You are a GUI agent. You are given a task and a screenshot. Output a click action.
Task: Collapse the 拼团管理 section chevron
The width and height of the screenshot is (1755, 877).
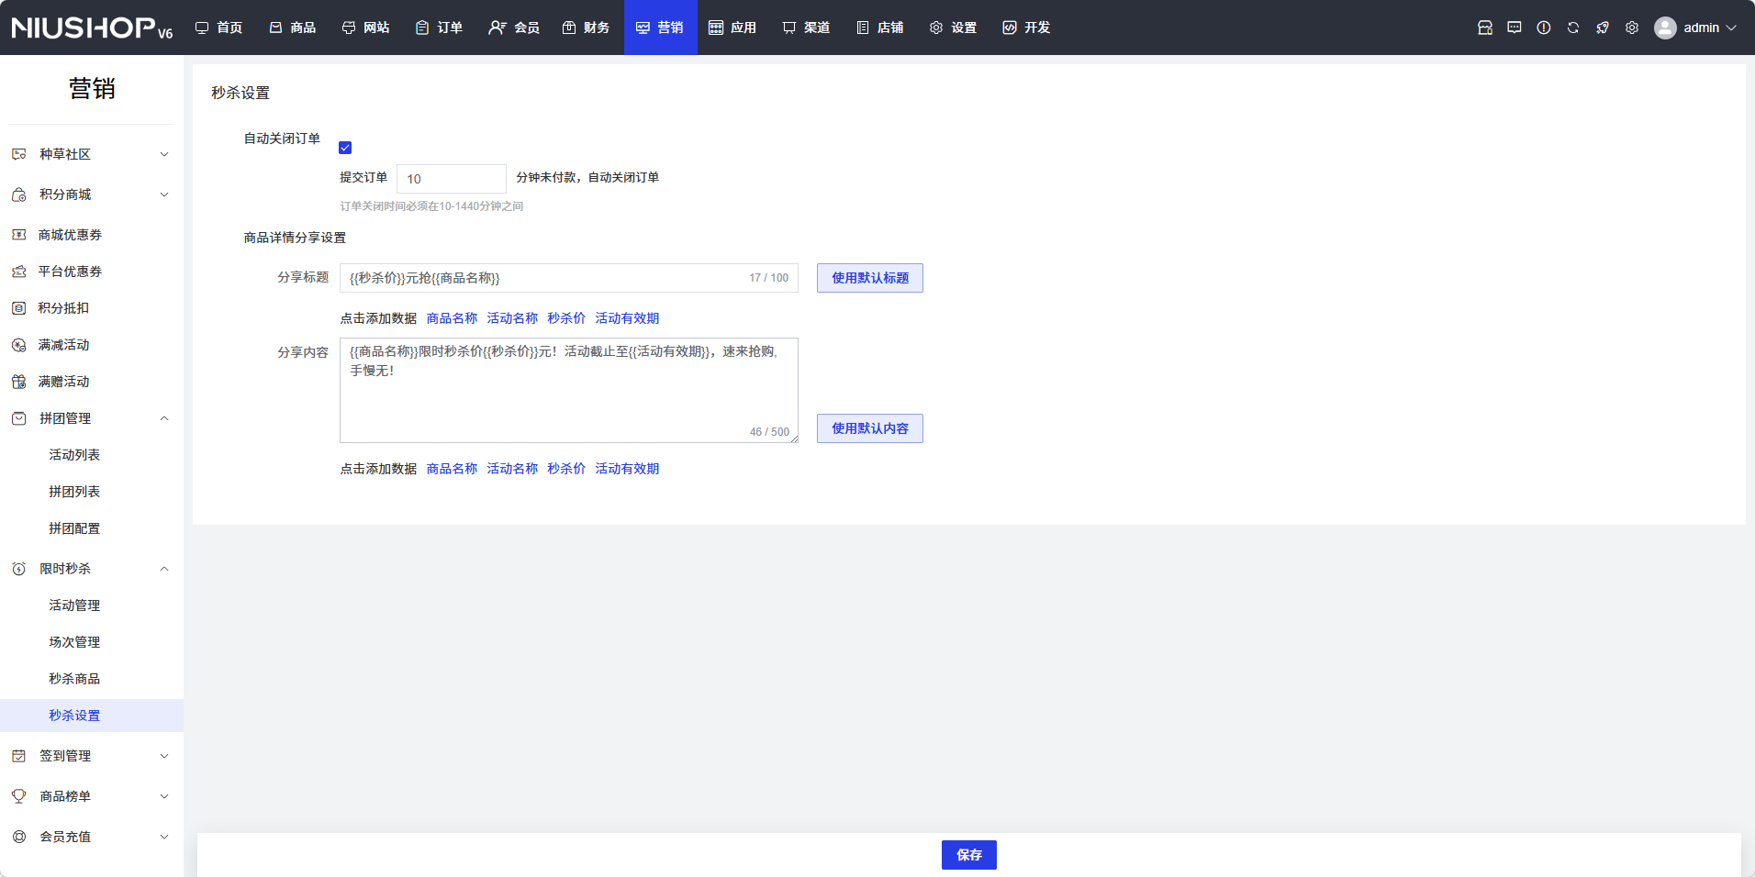point(164,418)
